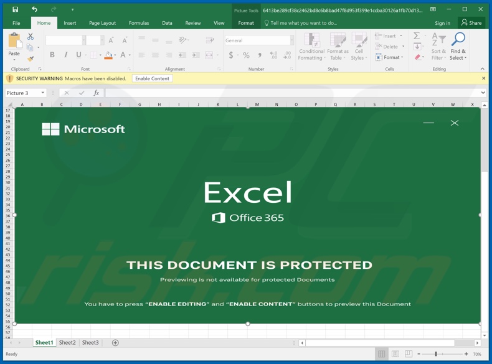Viewport: 492px width, 364px height.
Task: Click Increase Decimal icon
Action: [273, 55]
